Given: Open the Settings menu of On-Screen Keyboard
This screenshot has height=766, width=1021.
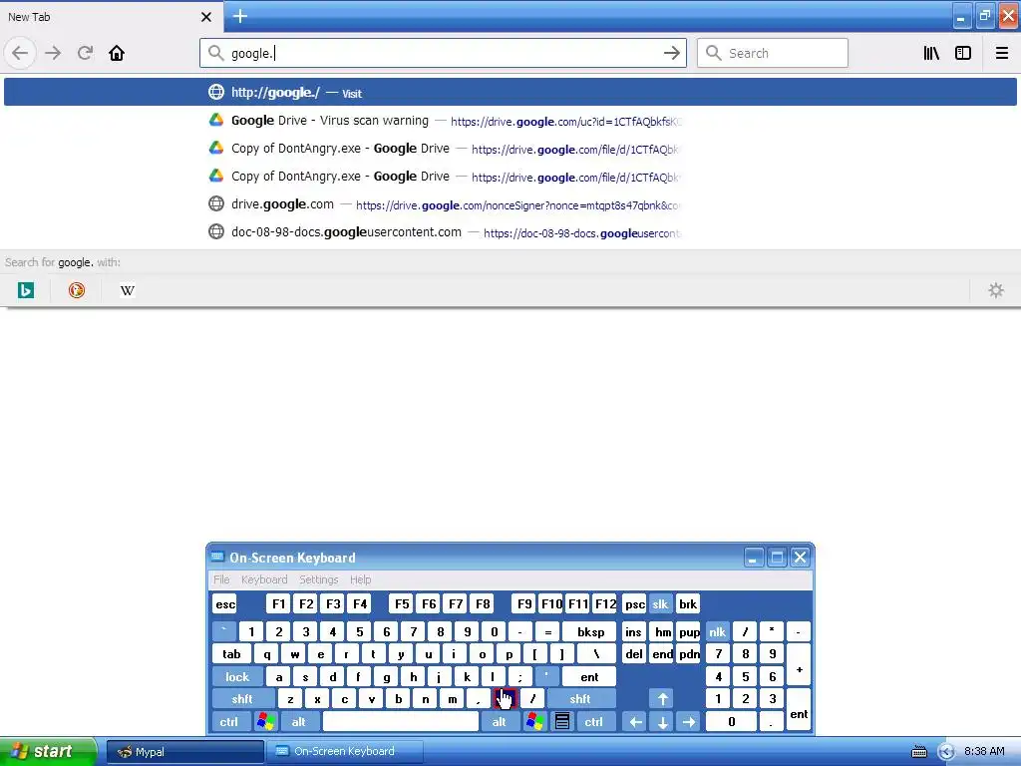Looking at the screenshot, I should (x=318, y=579).
